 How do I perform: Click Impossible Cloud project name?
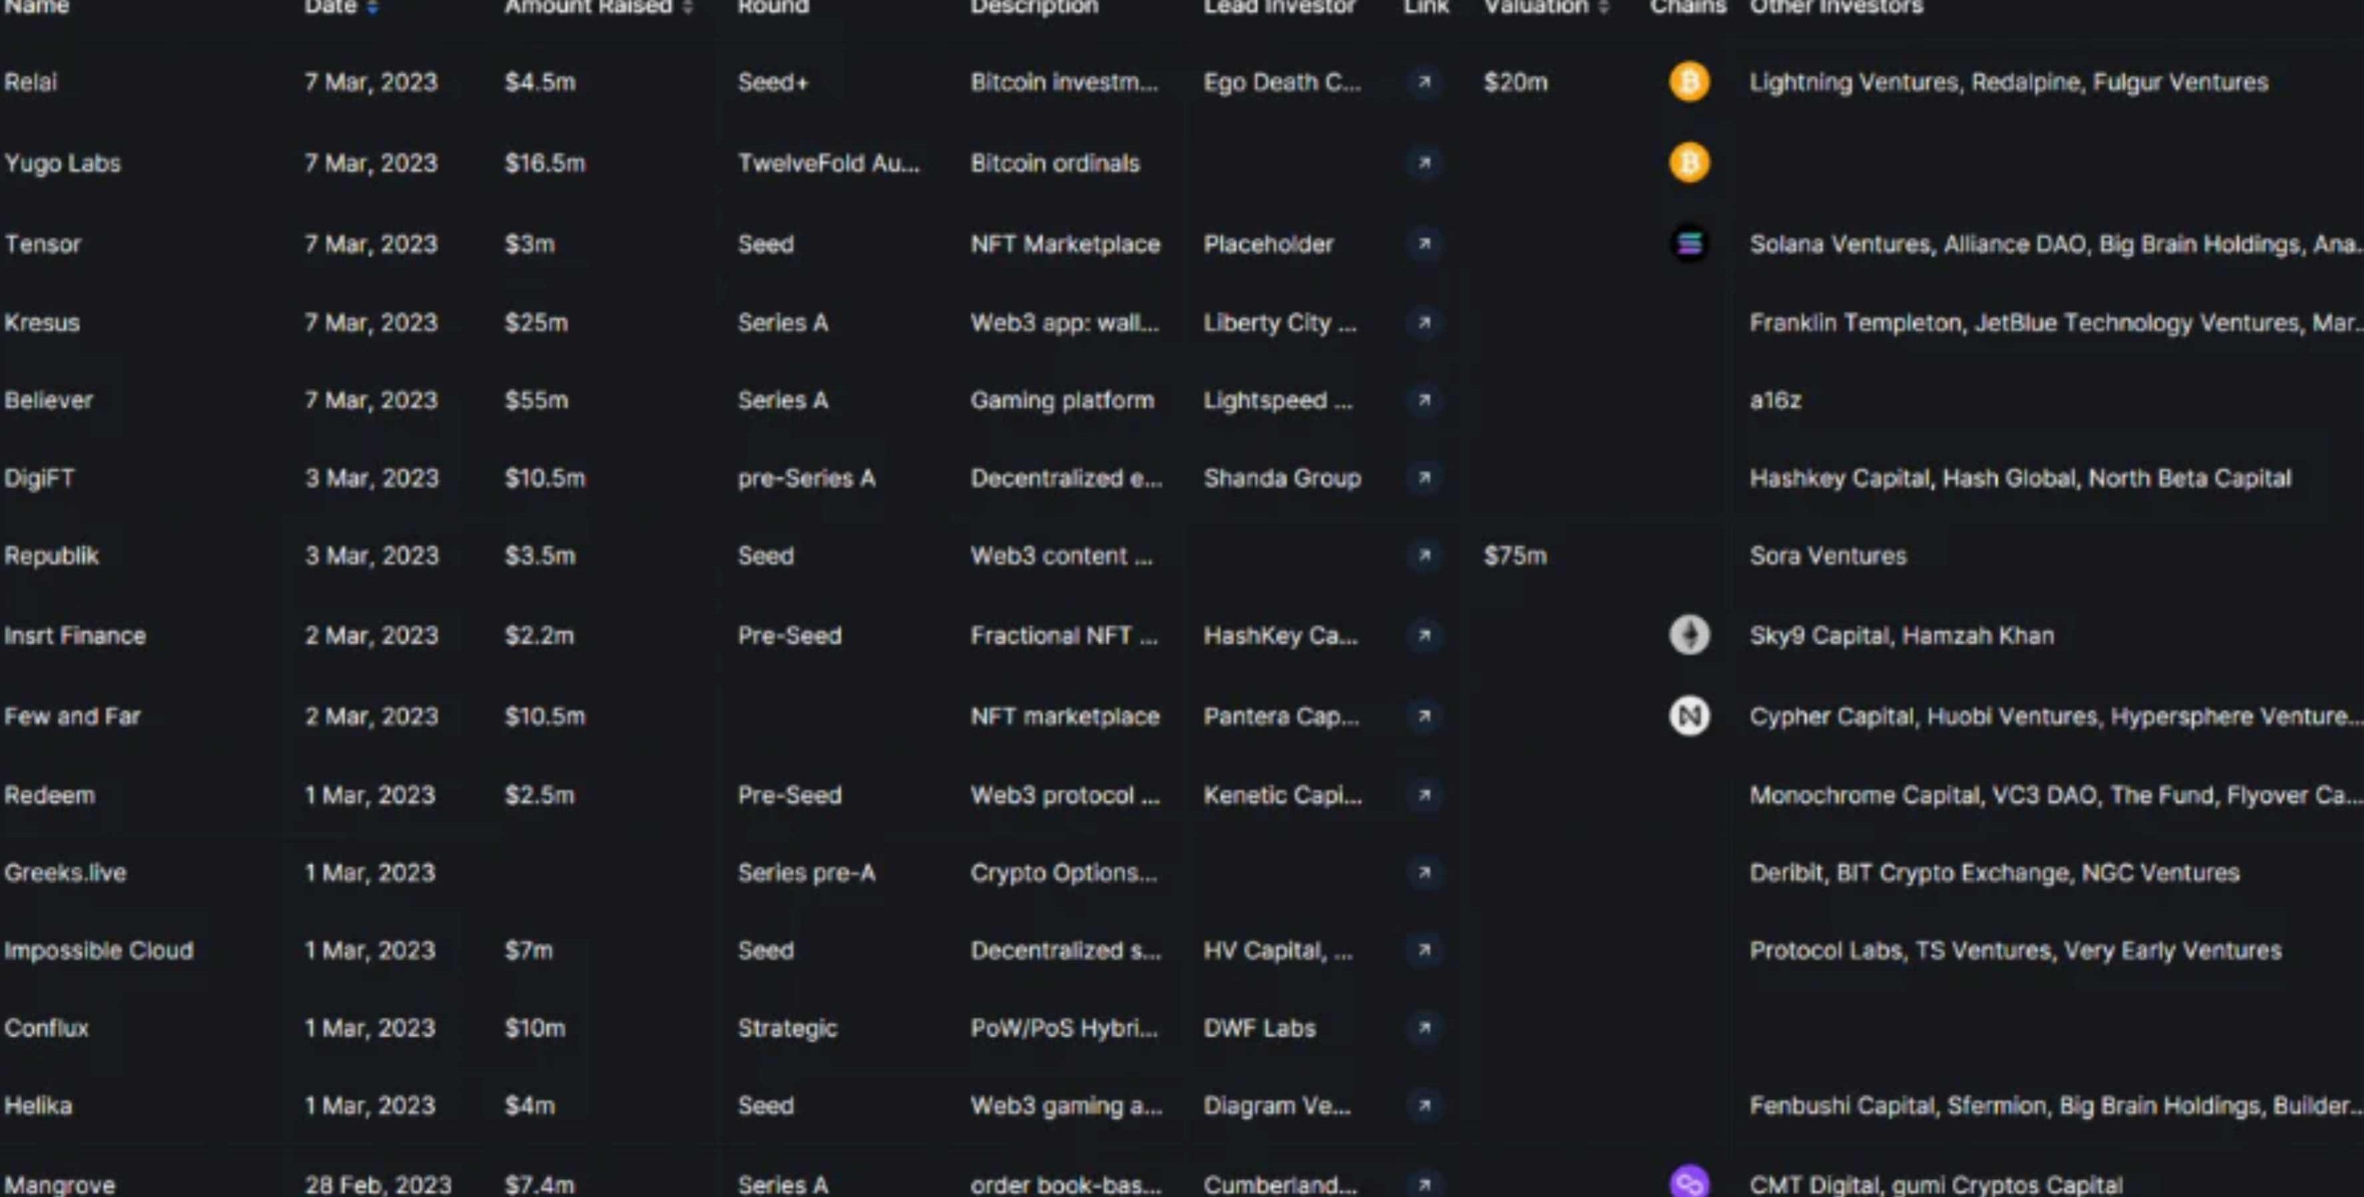point(98,950)
